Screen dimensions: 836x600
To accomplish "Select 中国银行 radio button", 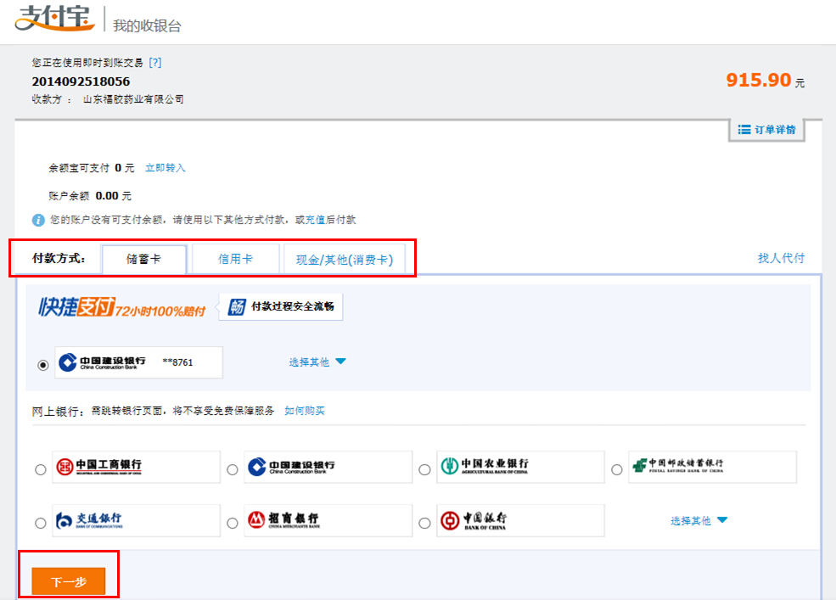I will click(x=424, y=524).
